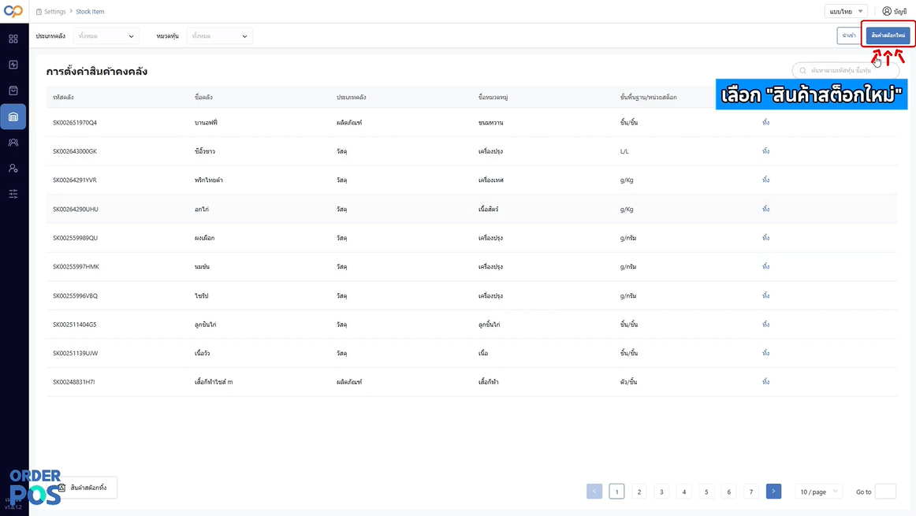Click ทิ้ง link for row SK00264290UHU
The width and height of the screenshot is (916, 516).
pos(766,209)
